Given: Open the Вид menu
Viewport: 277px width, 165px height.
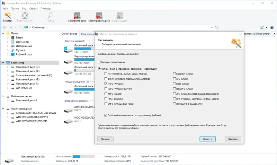Looking at the screenshot, I should click(24, 8).
